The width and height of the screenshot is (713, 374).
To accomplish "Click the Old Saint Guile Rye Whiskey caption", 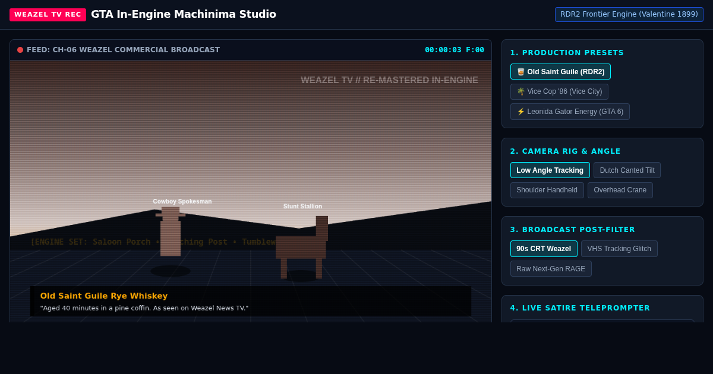I will click(x=104, y=296).
